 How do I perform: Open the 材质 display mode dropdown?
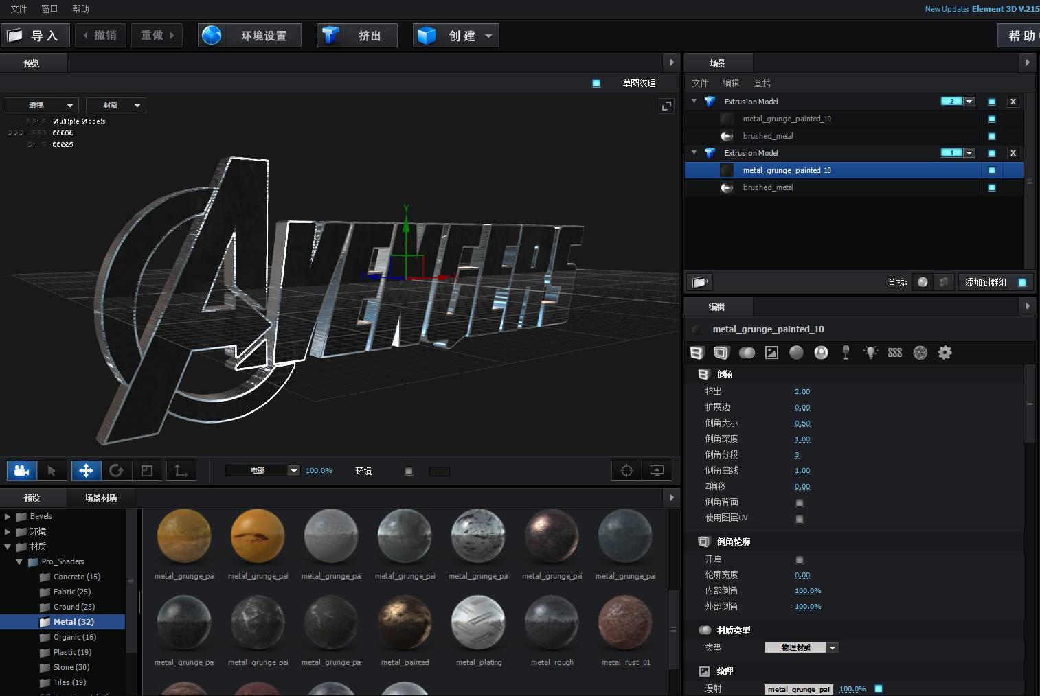(x=115, y=106)
